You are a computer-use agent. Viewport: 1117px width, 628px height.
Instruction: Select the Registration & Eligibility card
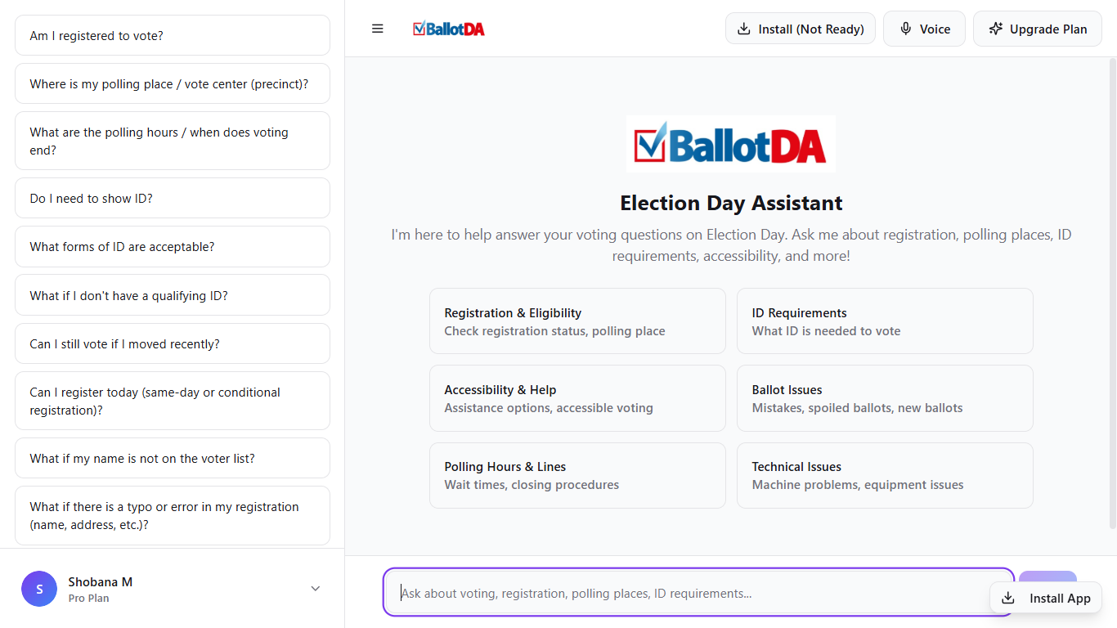tap(577, 321)
